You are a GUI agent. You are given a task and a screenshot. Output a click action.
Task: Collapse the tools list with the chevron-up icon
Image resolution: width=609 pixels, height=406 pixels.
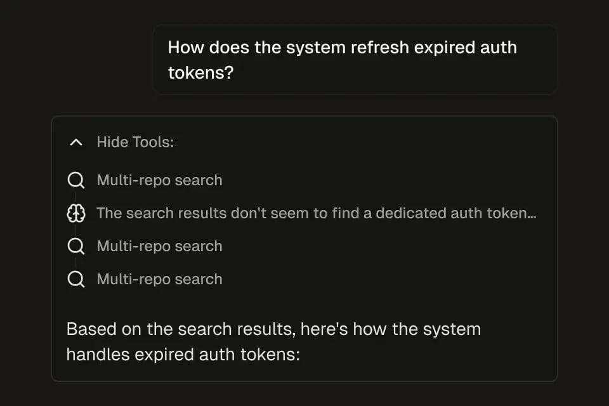pos(76,143)
